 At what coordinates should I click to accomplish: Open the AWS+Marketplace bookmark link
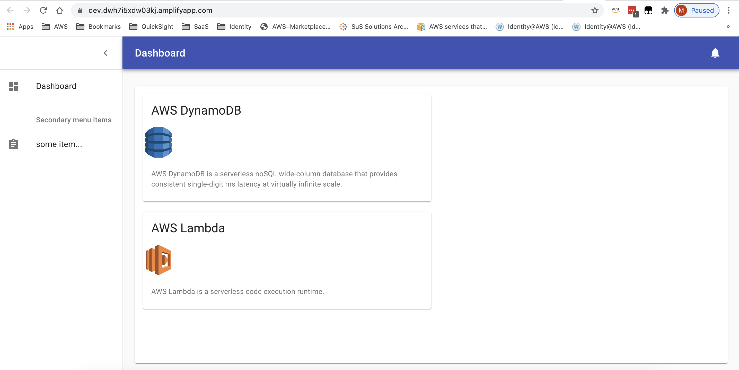[x=295, y=27]
